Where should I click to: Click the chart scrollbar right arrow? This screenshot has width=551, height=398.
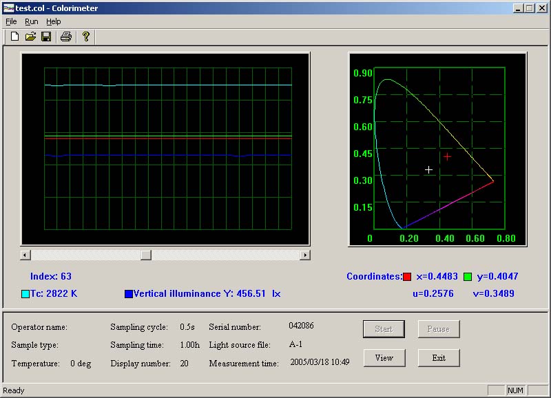point(305,255)
